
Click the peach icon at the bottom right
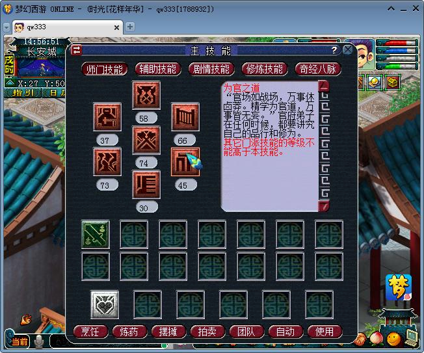click(x=376, y=339)
